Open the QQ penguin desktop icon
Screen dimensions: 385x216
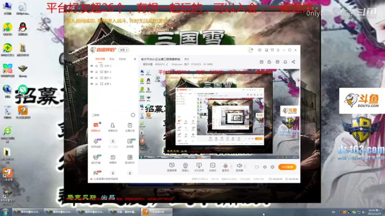(23, 29)
